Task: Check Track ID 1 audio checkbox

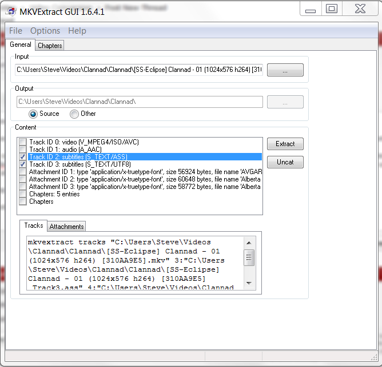Action: pyautogui.click(x=23, y=150)
